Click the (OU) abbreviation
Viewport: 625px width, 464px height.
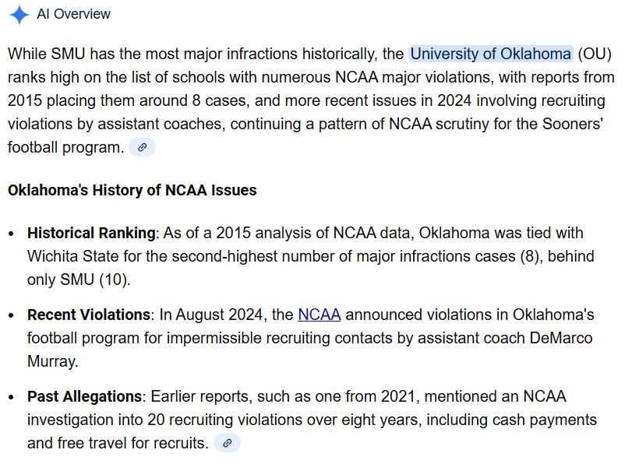click(x=595, y=54)
